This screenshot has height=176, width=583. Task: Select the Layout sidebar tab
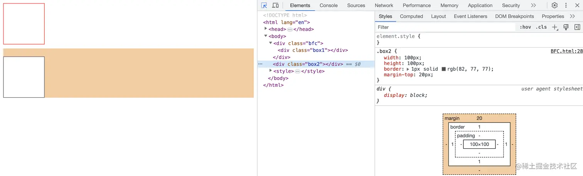(x=438, y=16)
